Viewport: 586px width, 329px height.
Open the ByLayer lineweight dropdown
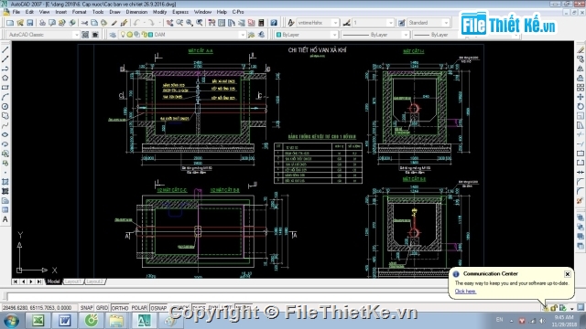tap(515, 35)
